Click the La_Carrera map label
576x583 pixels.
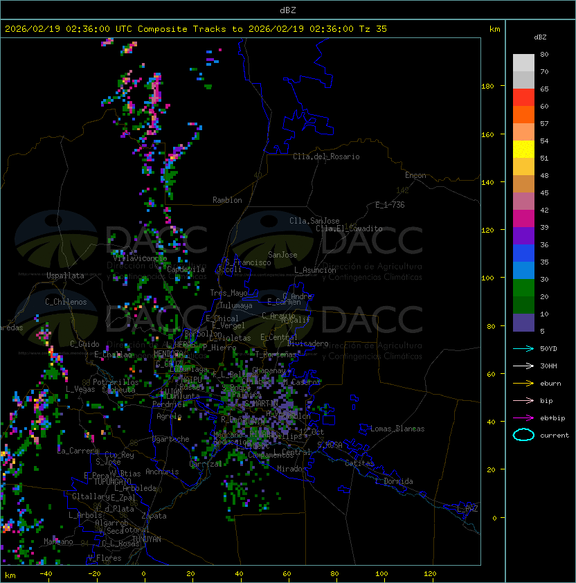pyautogui.click(x=78, y=451)
